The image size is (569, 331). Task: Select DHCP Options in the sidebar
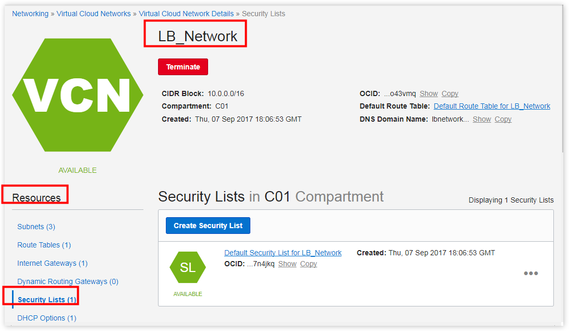click(47, 318)
